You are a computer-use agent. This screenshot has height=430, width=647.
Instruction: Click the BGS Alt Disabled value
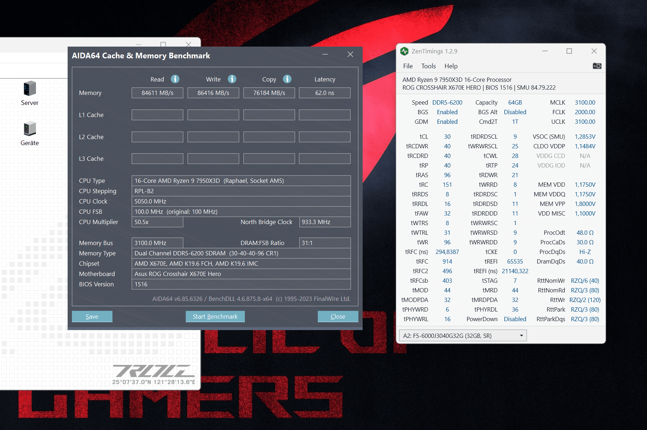(x=515, y=112)
